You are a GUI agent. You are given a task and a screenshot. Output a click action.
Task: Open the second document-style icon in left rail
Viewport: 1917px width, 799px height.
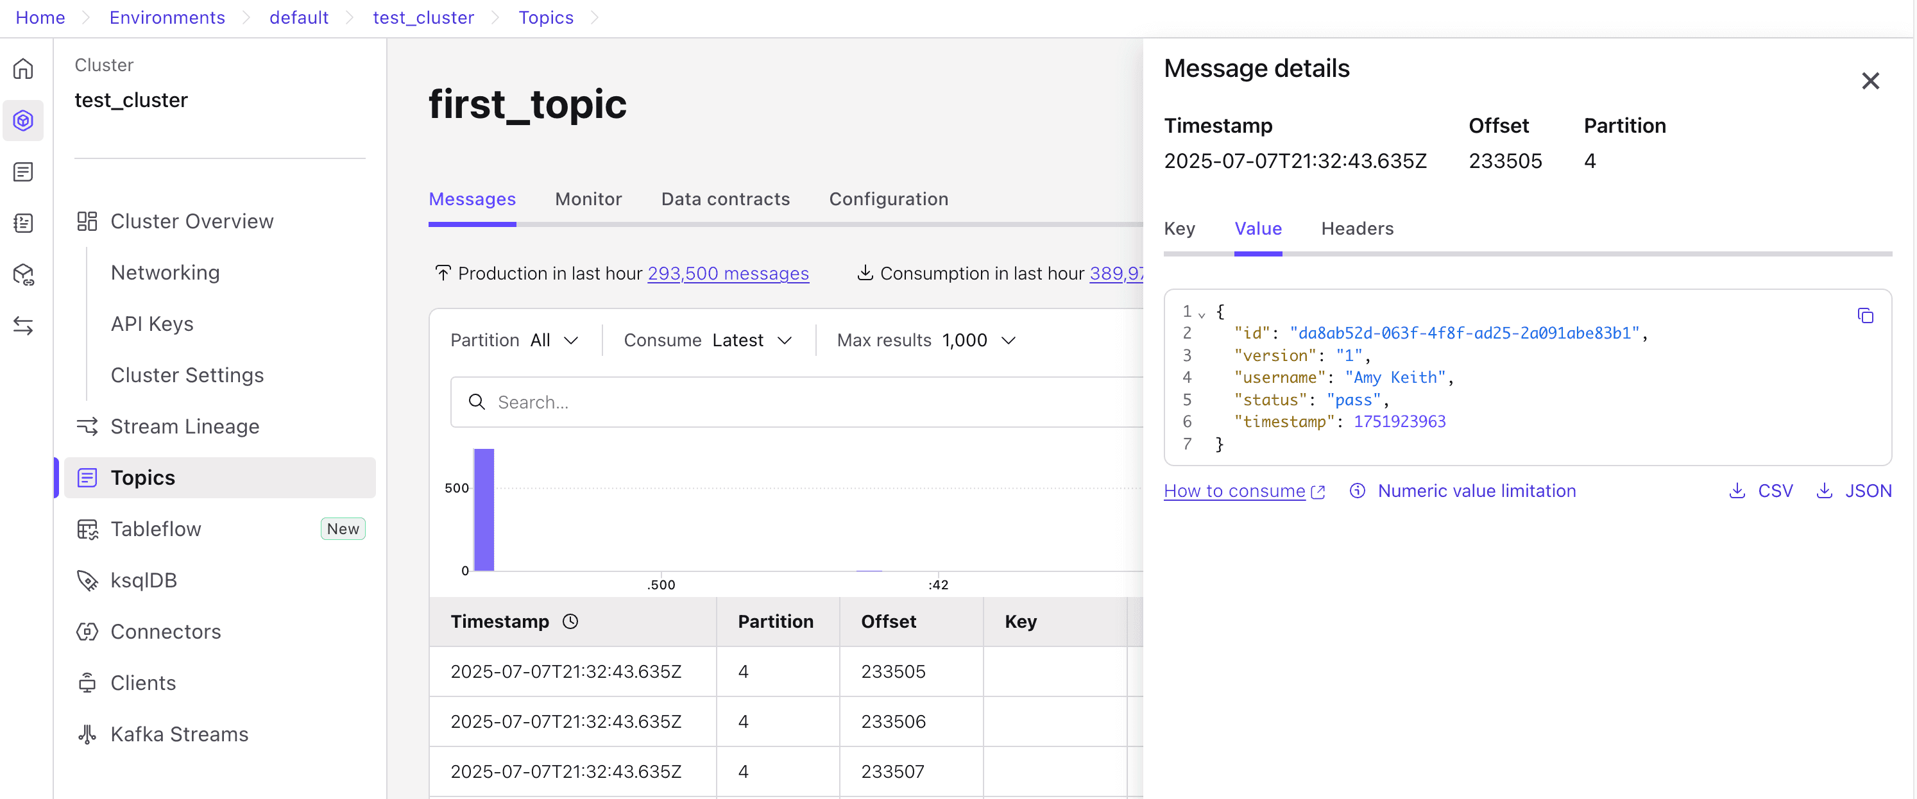click(23, 171)
